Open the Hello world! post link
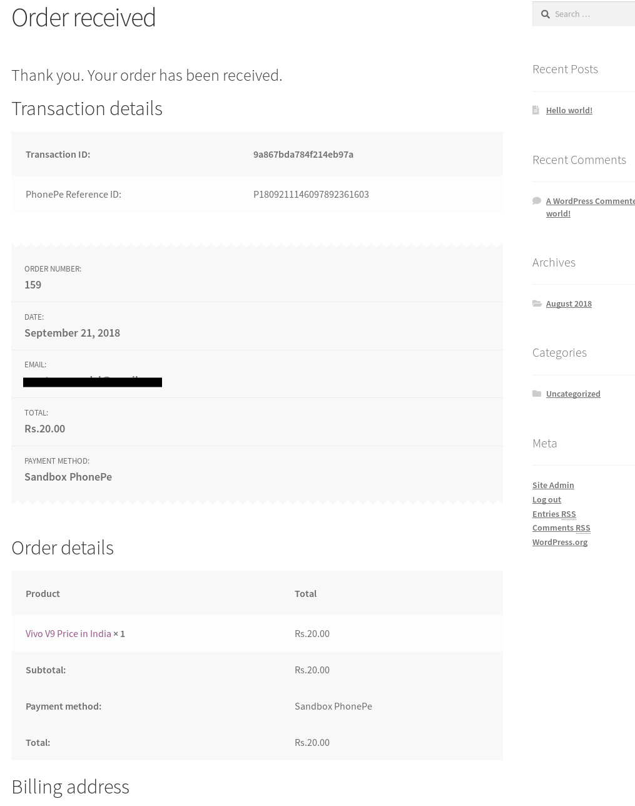This screenshot has width=635, height=806. (x=569, y=110)
